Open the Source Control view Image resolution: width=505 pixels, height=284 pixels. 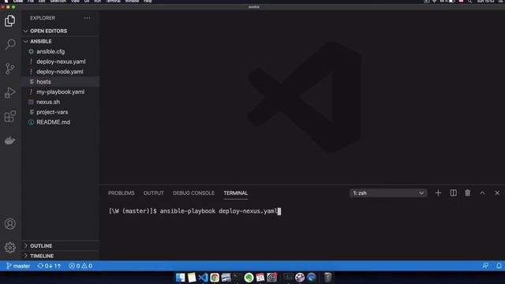tap(10, 69)
